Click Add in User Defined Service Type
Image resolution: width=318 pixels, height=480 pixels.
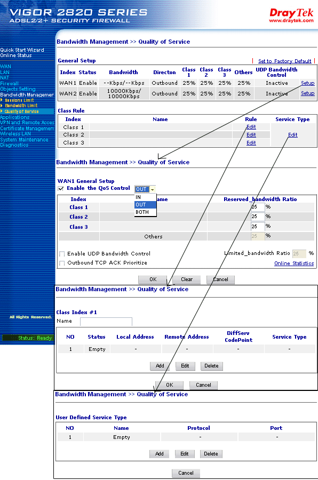160,454
